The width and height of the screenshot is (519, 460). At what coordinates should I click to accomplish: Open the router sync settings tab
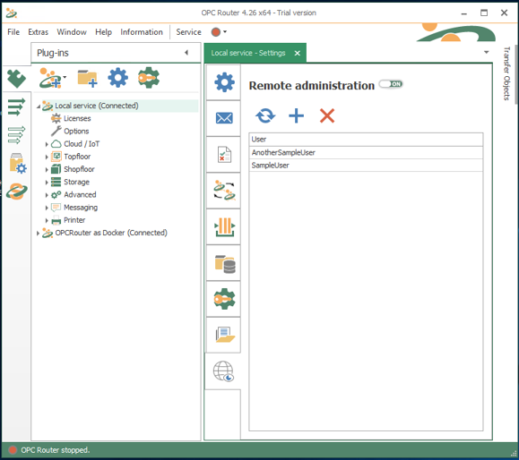tap(224, 191)
